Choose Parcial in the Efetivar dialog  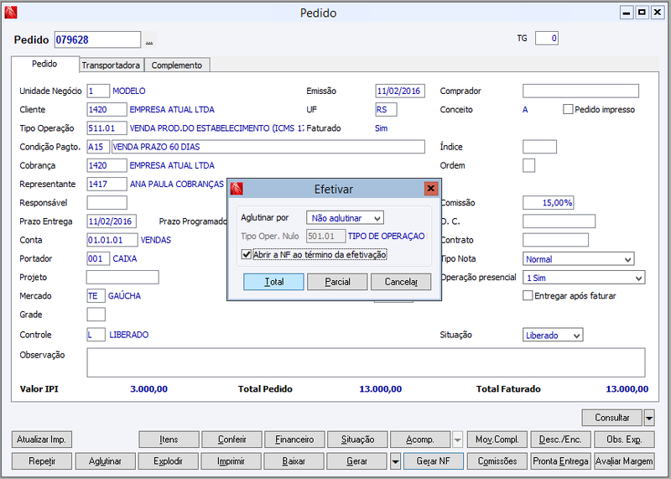tap(337, 282)
